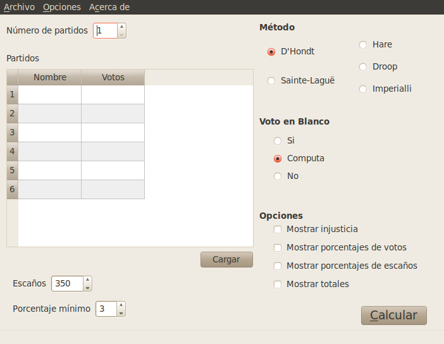Image resolution: width=444 pixels, height=344 pixels.
Task: Open the Acerca de menu
Action: point(109,7)
